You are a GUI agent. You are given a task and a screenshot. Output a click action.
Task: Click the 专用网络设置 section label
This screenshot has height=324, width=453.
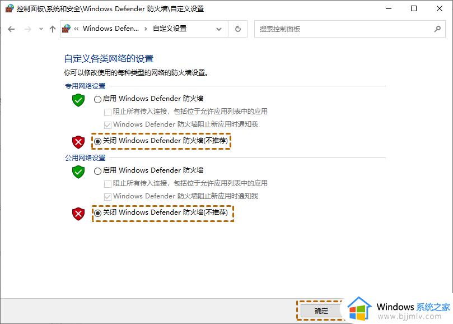[x=85, y=86]
